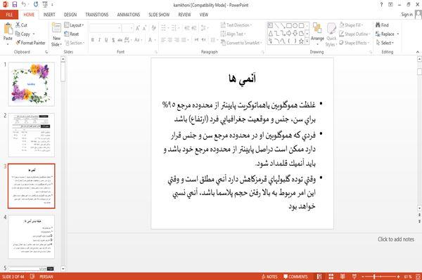This screenshot has height=280, width=422.
Task: Click Sign in link
Action: tap(407, 15)
